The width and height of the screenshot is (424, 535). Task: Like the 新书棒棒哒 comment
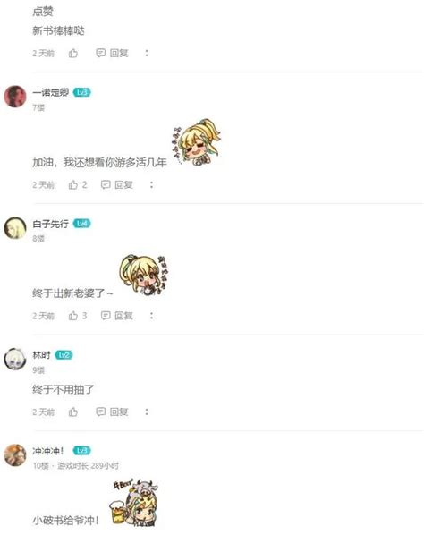(x=73, y=53)
